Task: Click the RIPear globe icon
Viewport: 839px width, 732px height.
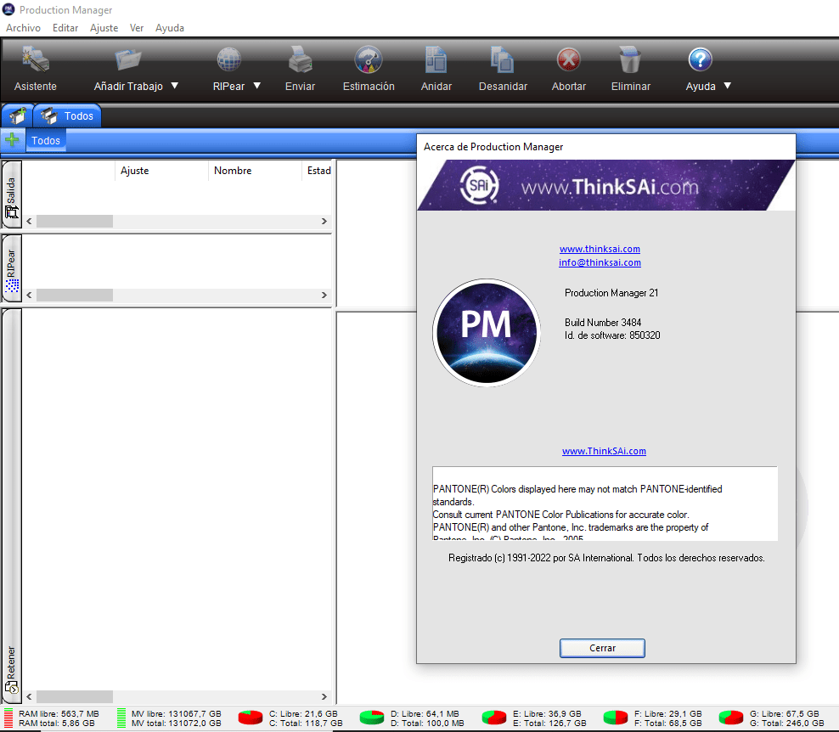Action: coord(228,59)
